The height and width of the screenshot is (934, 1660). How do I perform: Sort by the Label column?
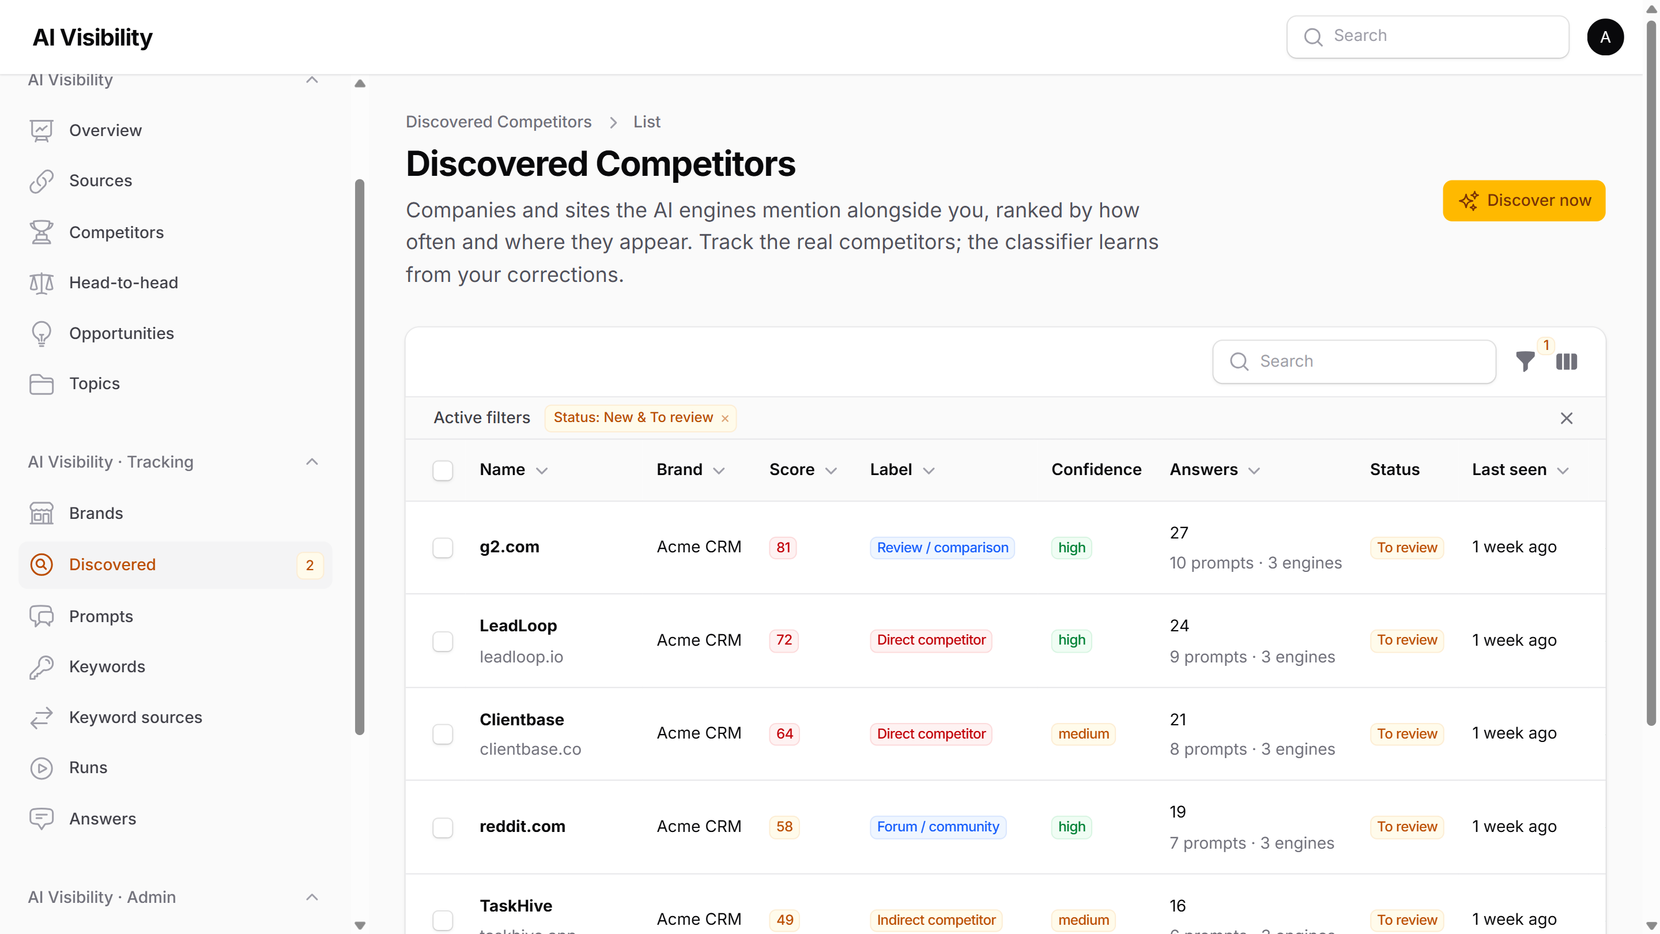click(x=902, y=470)
